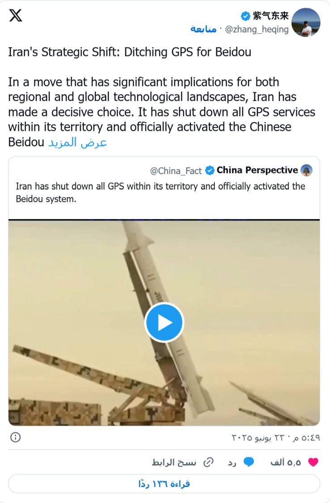Click China Perspective's verified badge
Screen dimensions: 330x503
click(x=210, y=171)
